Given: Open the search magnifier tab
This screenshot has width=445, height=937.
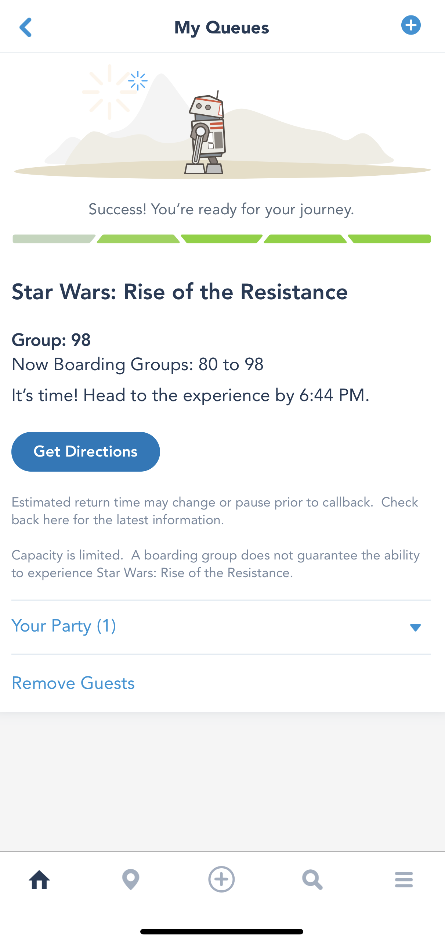Looking at the screenshot, I should pyautogui.click(x=312, y=880).
